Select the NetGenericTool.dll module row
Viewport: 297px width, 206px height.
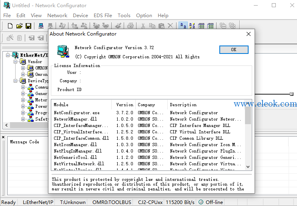pyautogui.click(x=148, y=157)
